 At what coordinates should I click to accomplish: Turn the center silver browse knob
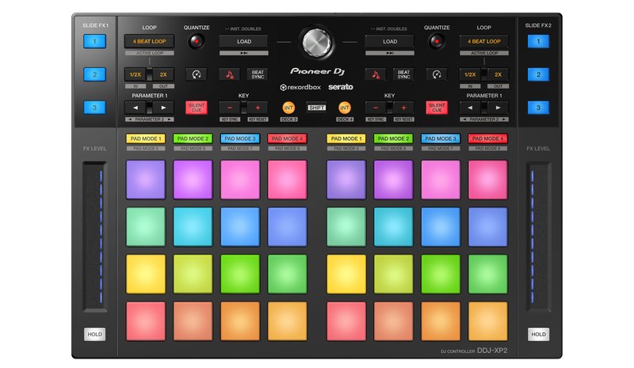(316, 43)
